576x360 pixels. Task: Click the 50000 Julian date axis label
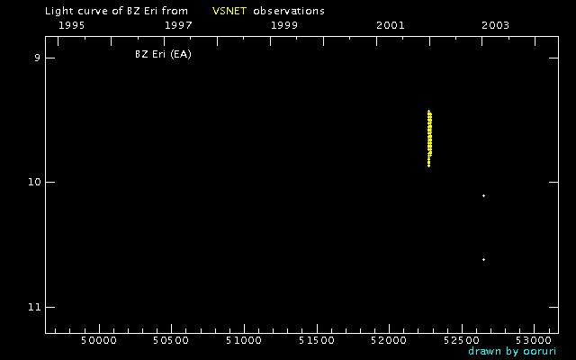coord(98,341)
